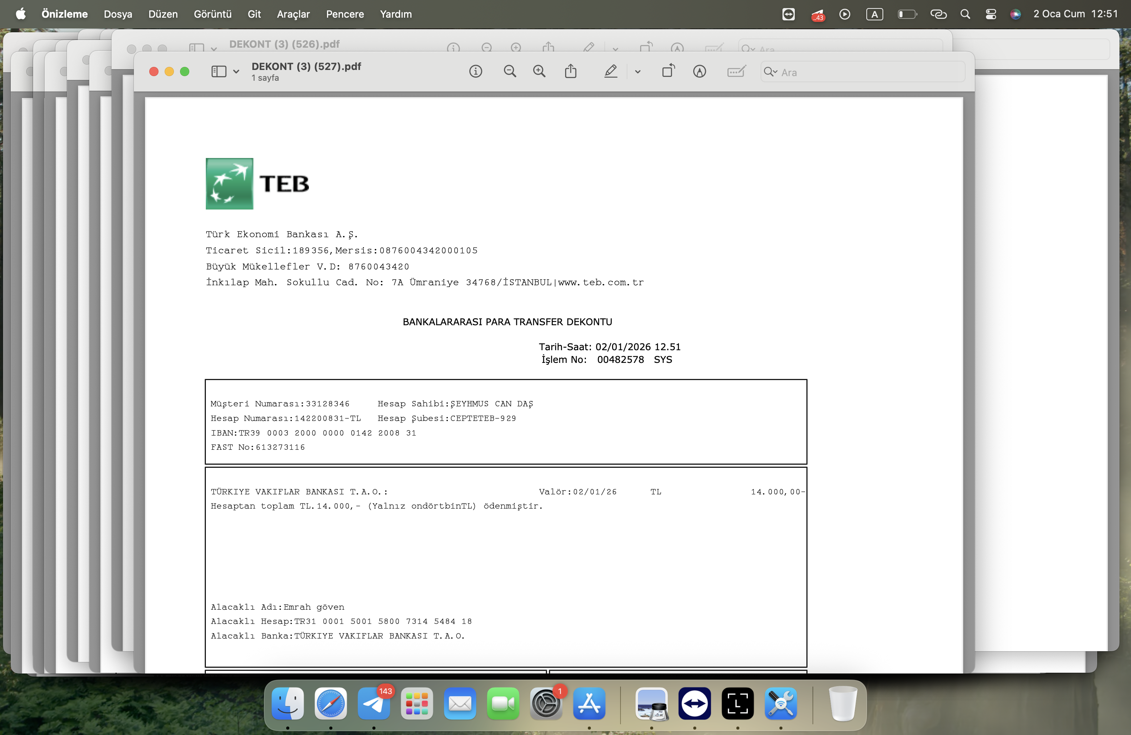Open Wireless Diagnostics from the Dock
1131x735 pixels.
[781, 703]
